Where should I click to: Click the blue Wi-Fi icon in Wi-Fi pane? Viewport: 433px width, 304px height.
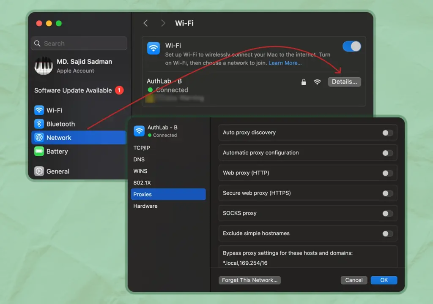[x=153, y=48]
